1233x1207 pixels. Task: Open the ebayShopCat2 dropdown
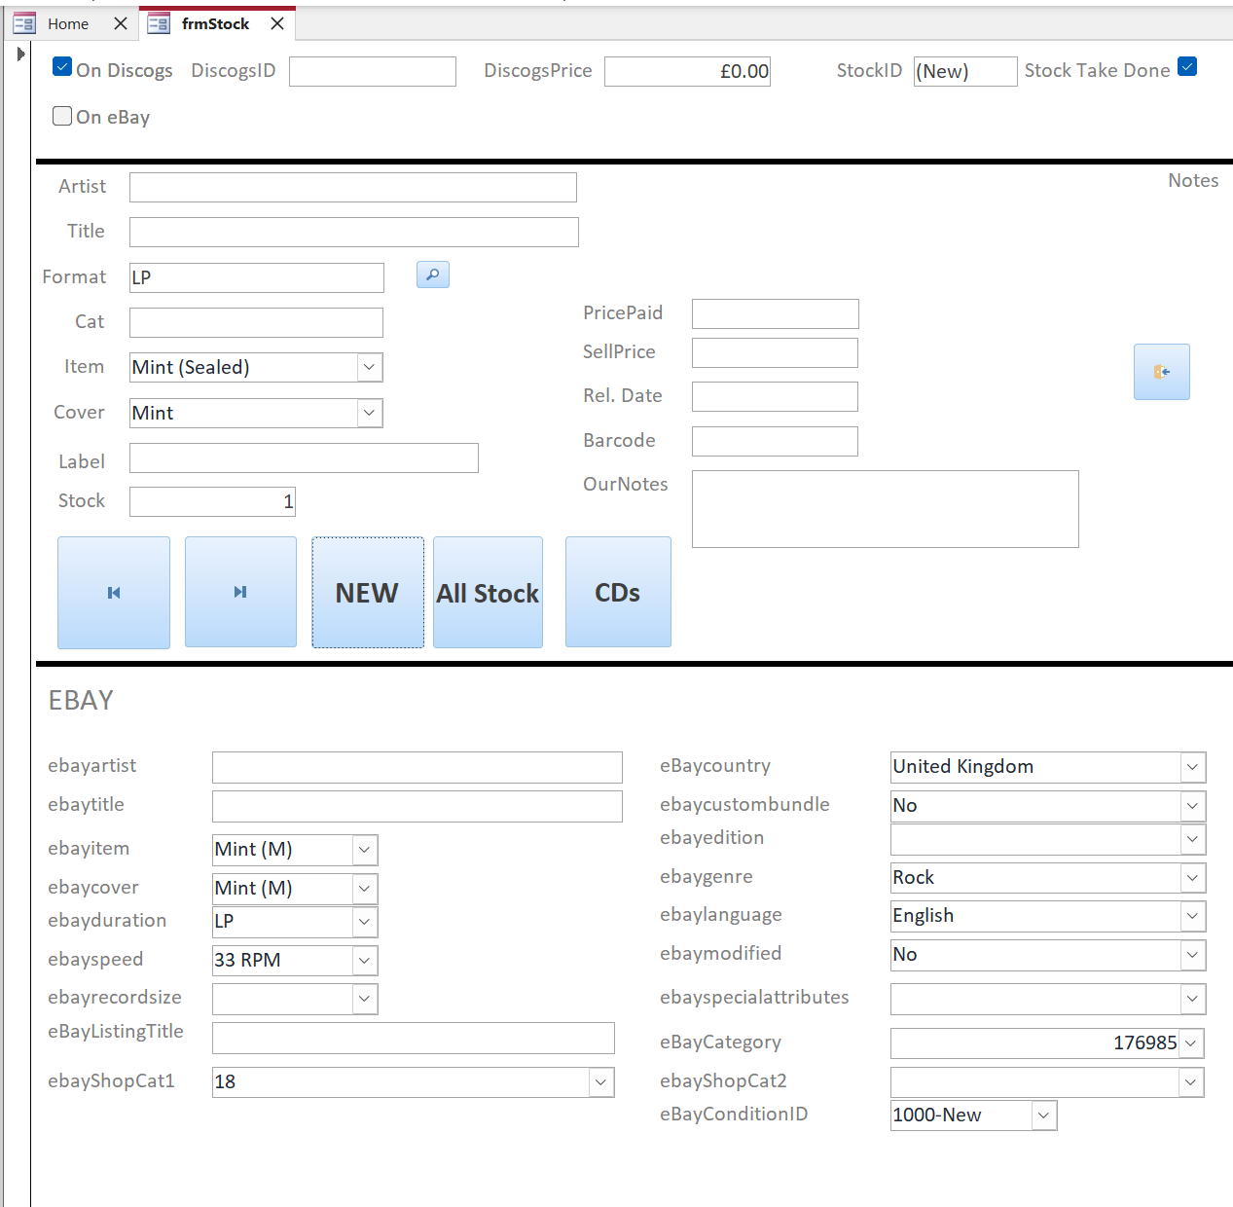[x=1191, y=1082]
